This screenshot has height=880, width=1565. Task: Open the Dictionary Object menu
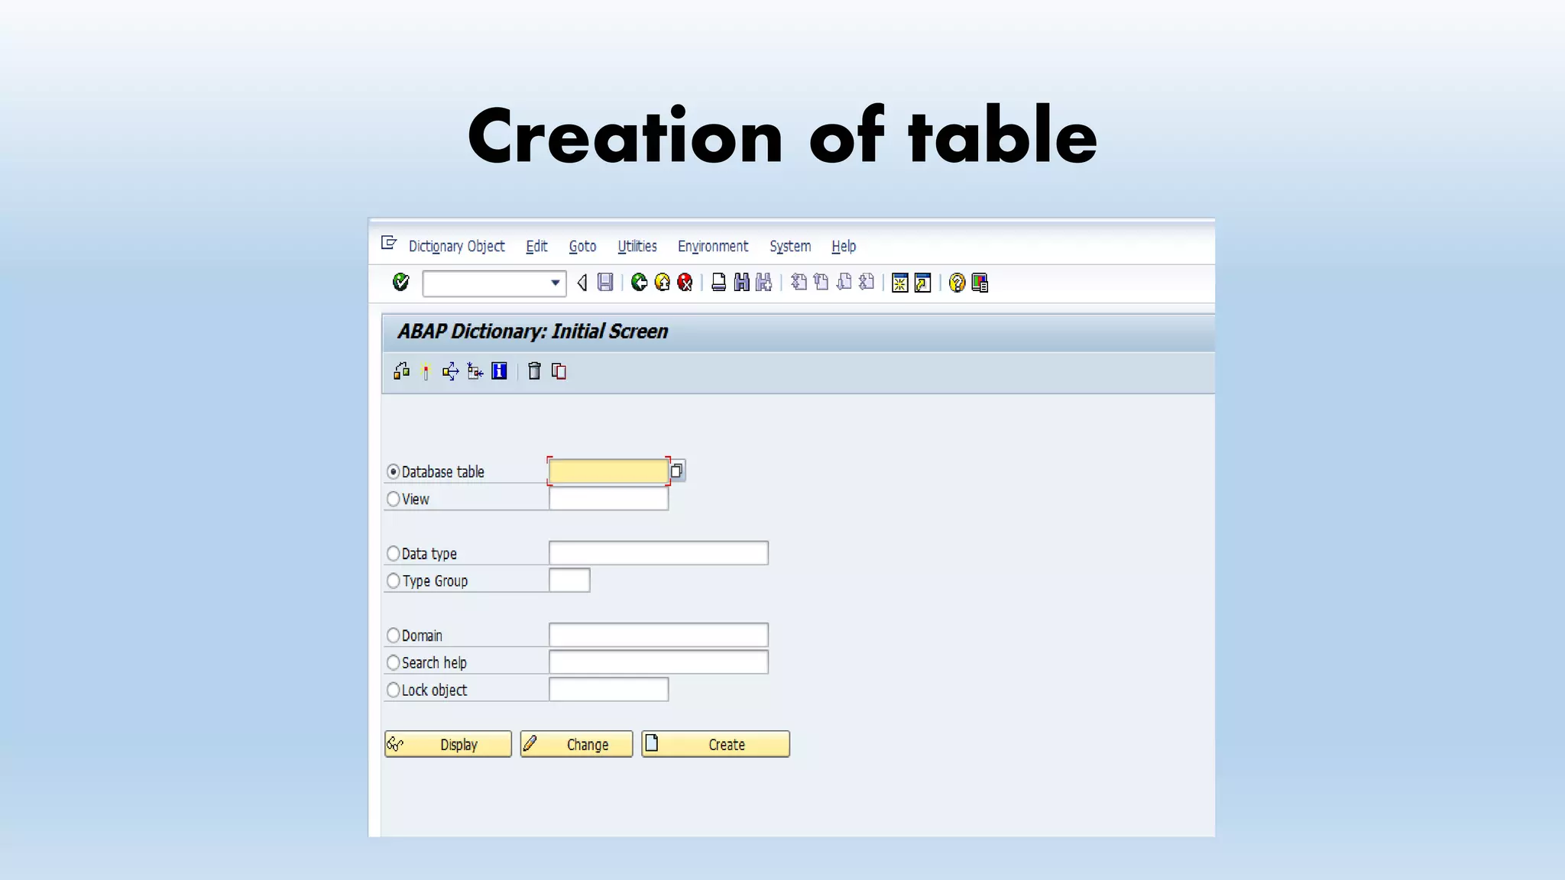pyautogui.click(x=456, y=246)
